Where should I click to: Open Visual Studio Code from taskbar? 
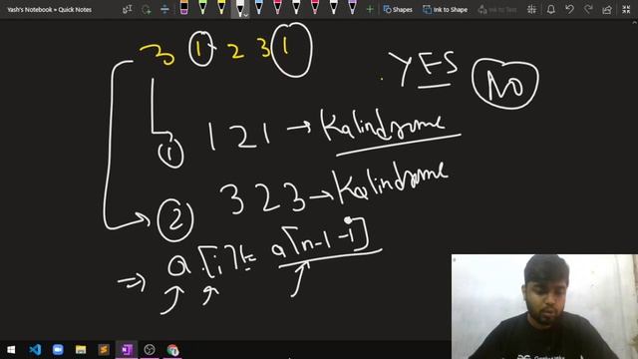(35, 350)
